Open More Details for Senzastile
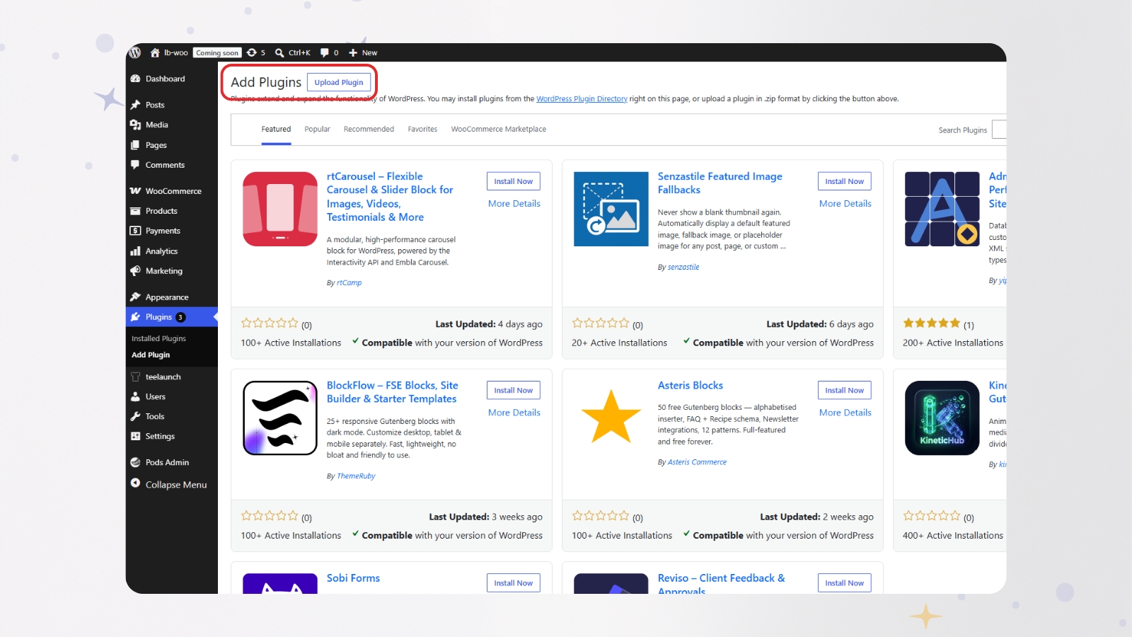Image resolution: width=1132 pixels, height=637 pixels. click(845, 204)
